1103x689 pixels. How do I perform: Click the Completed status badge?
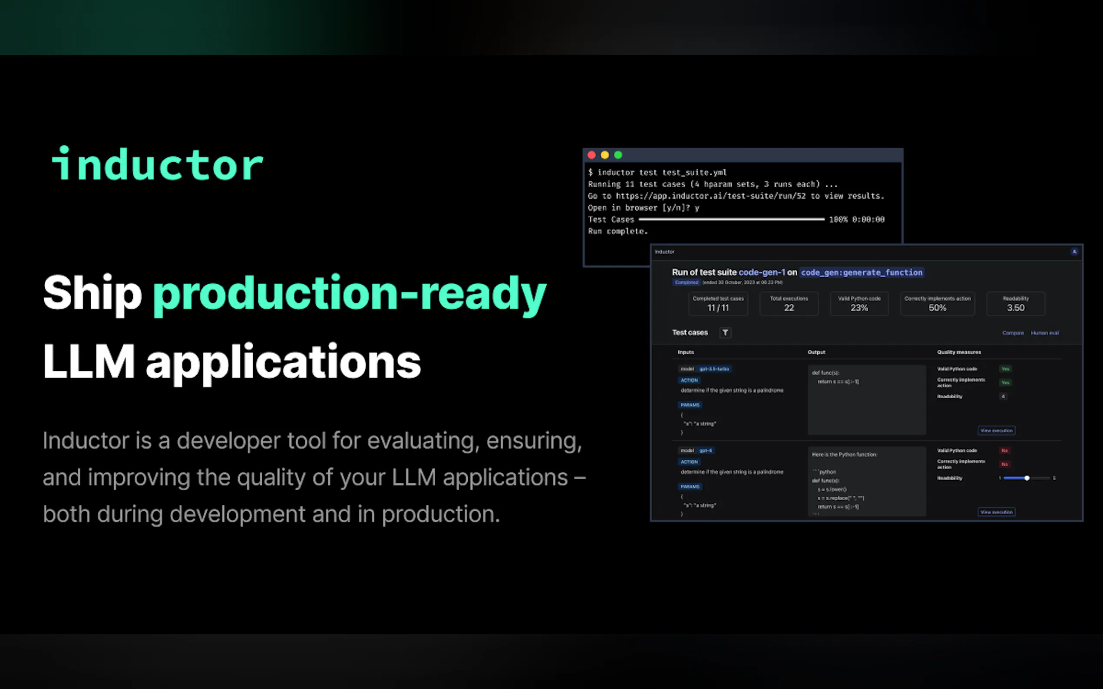tap(686, 282)
